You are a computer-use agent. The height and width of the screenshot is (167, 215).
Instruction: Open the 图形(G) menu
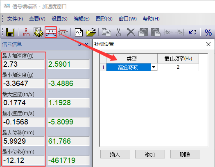point(104,19)
